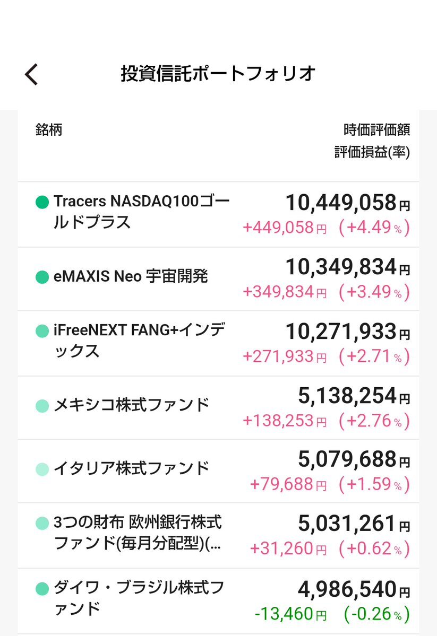This screenshot has width=437, height=636.
Task: Tap the back arrow icon
Action: pos(31,74)
